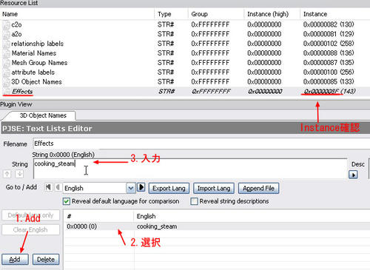Click the Export Lang button
The image size is (370, 270).
[x=169, y=189]
